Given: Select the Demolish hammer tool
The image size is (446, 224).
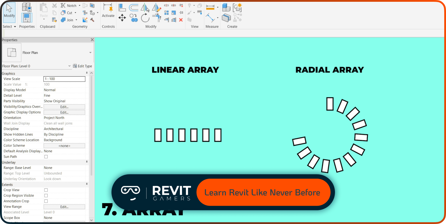Looking at the screenshot, I should pos(92,20).
